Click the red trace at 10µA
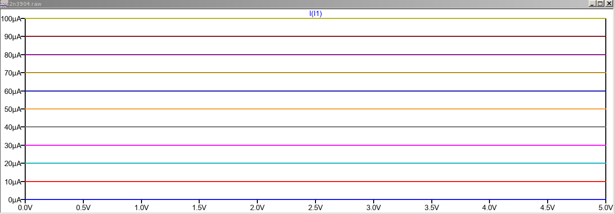Viewport: 615px width, 214px height. click(x=315, y=182)
